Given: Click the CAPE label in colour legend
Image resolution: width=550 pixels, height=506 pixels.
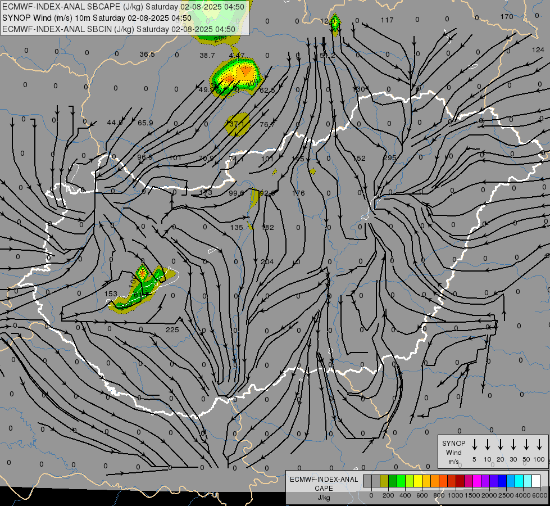Looking at the screenshot, I should click(x=324, y=489).
